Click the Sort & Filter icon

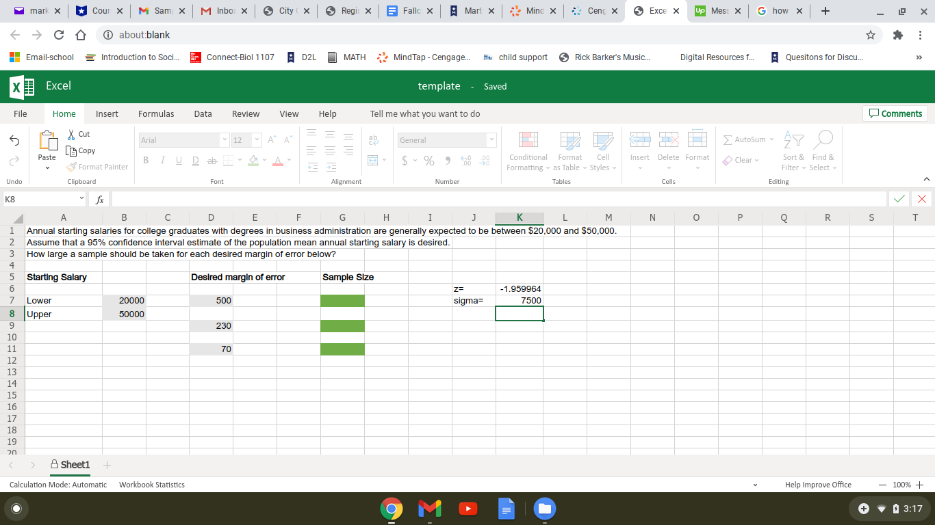click(x=793, y=140)
